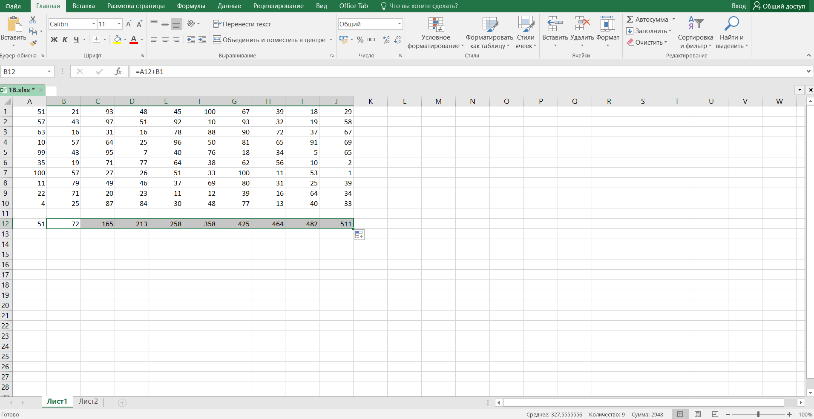The width and height of the screenshot is (814, 419).
Task: Open Format as Table gallery
Action: [490, 33]
